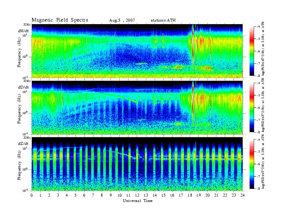Click the '-6' value on middle colorbar
This screenshot has width=289, height=224.
(258, 108)
